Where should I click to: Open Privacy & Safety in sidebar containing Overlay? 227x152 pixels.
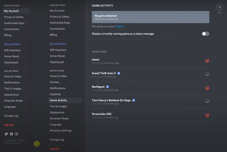tap(60, 17)
